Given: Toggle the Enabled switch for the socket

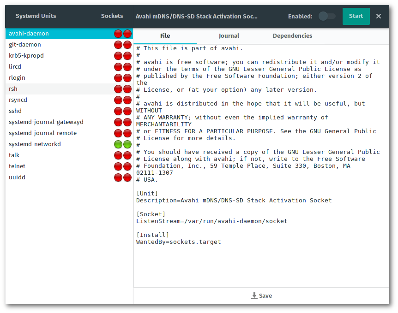Looking at the screenshot, I should 327,16.
